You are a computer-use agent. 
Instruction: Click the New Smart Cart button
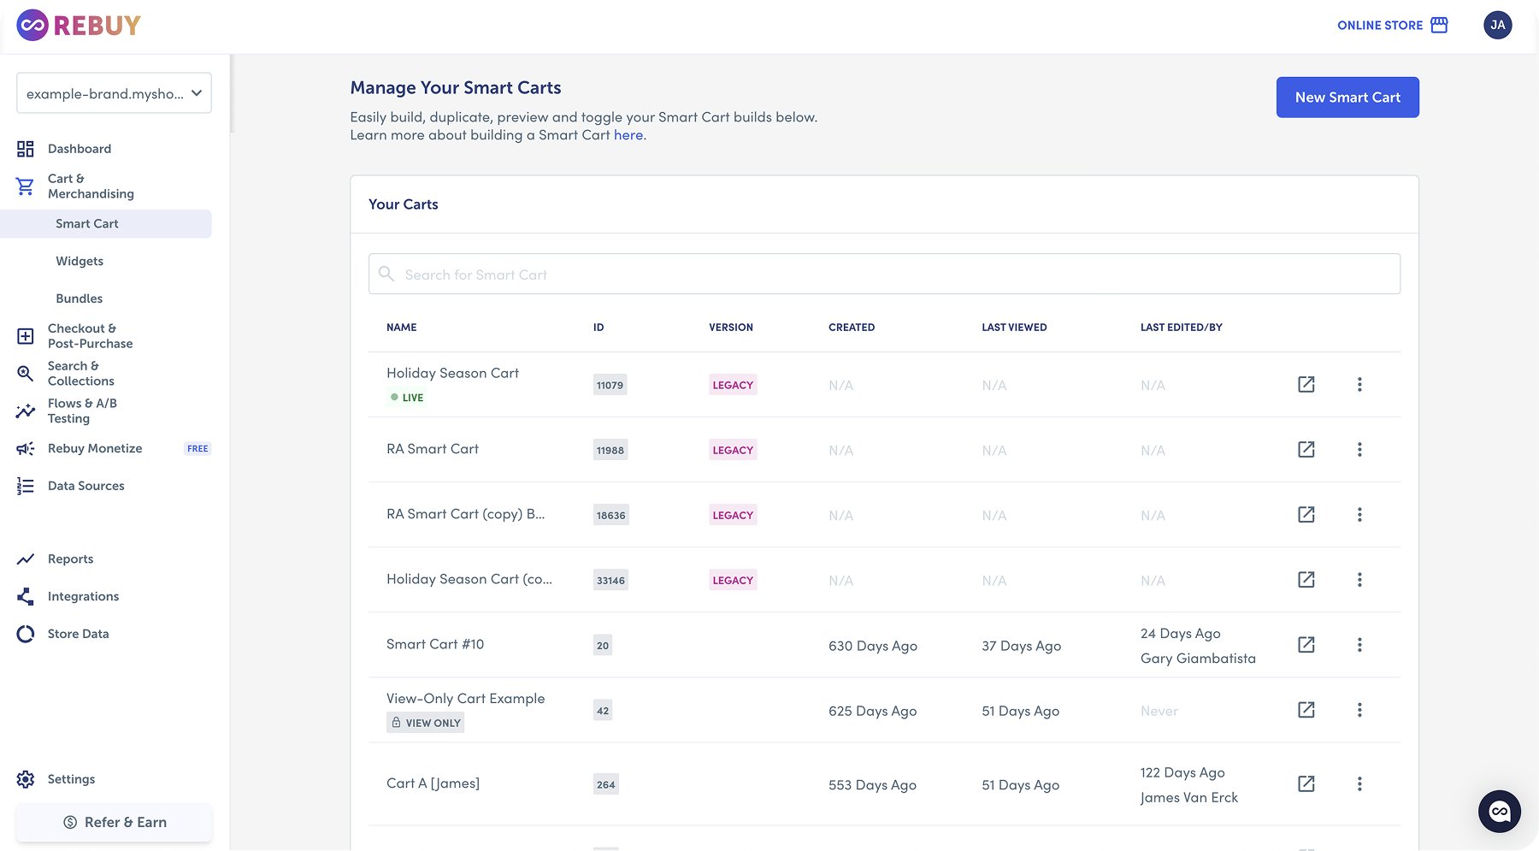point(1347,97)
